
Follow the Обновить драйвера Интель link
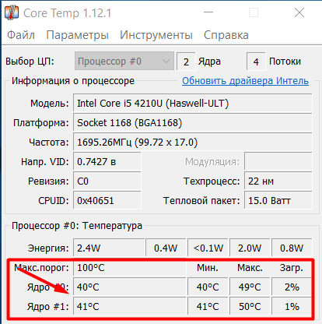(x=245, y=81)
